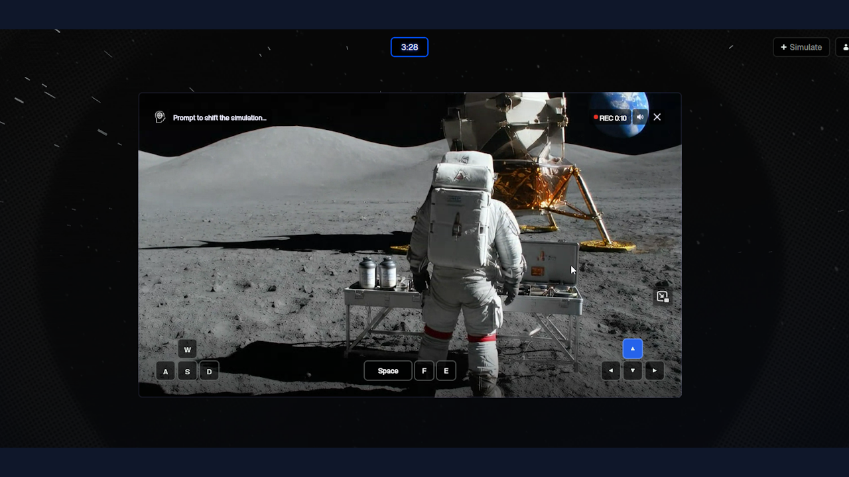Click the Space action key
This screenshot has width=849, height=477.
pos(388,371)
